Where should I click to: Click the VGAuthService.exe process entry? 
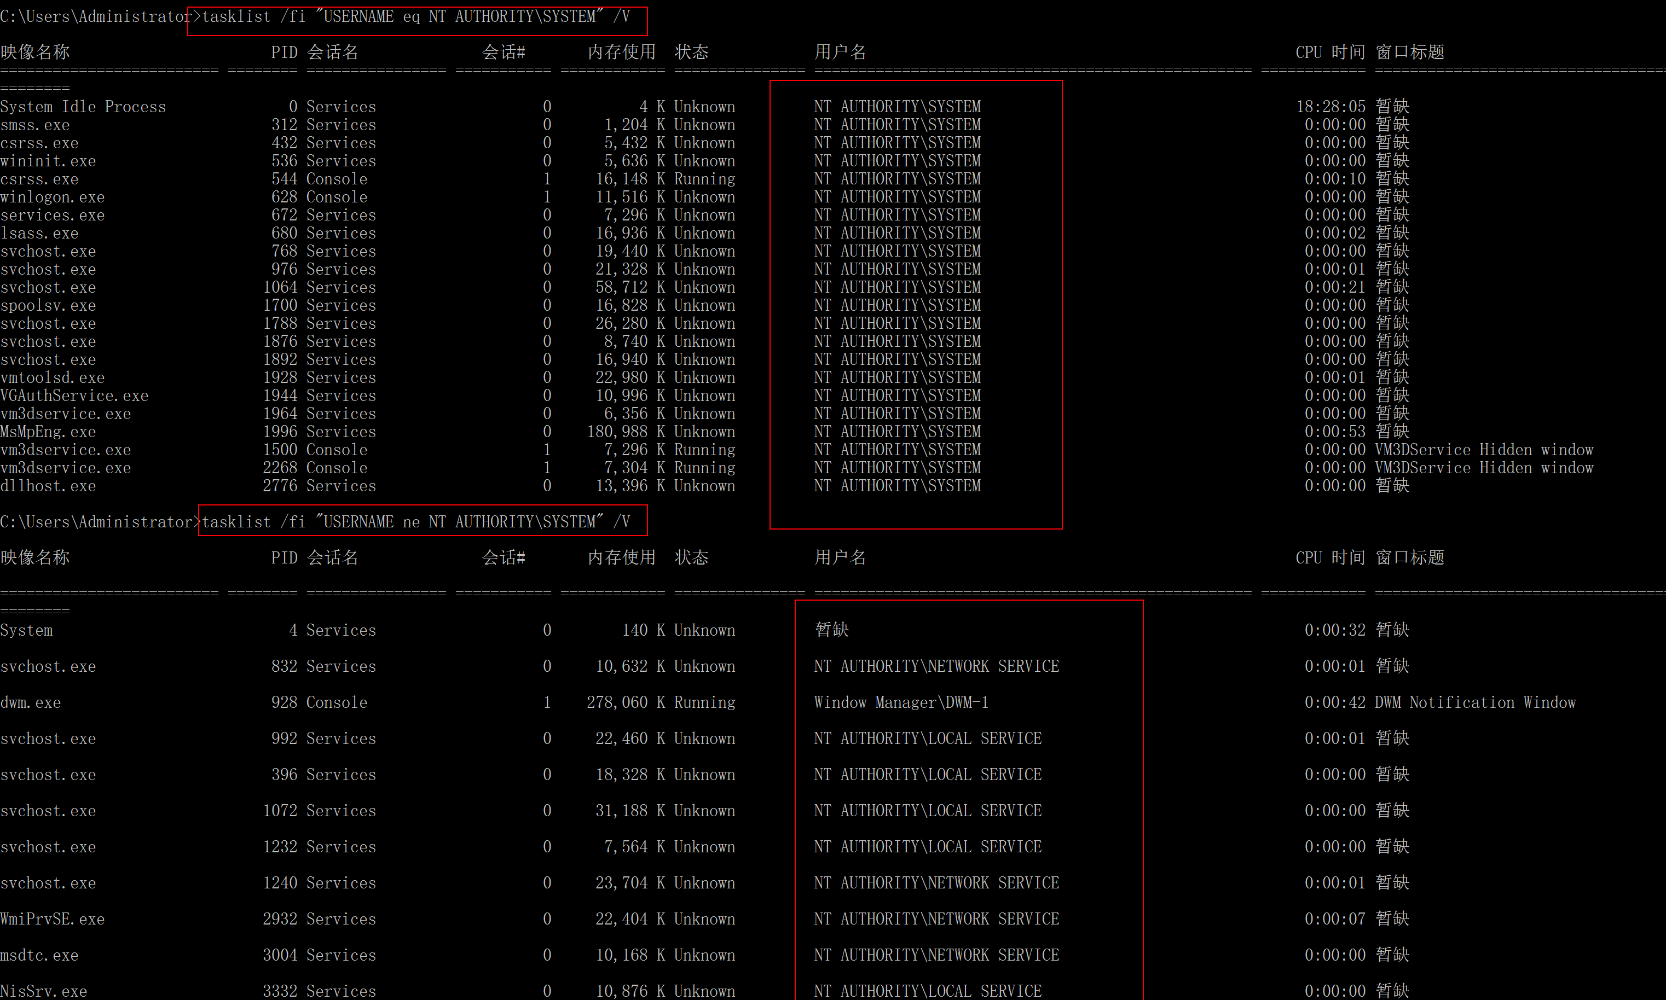coord(74,396)
